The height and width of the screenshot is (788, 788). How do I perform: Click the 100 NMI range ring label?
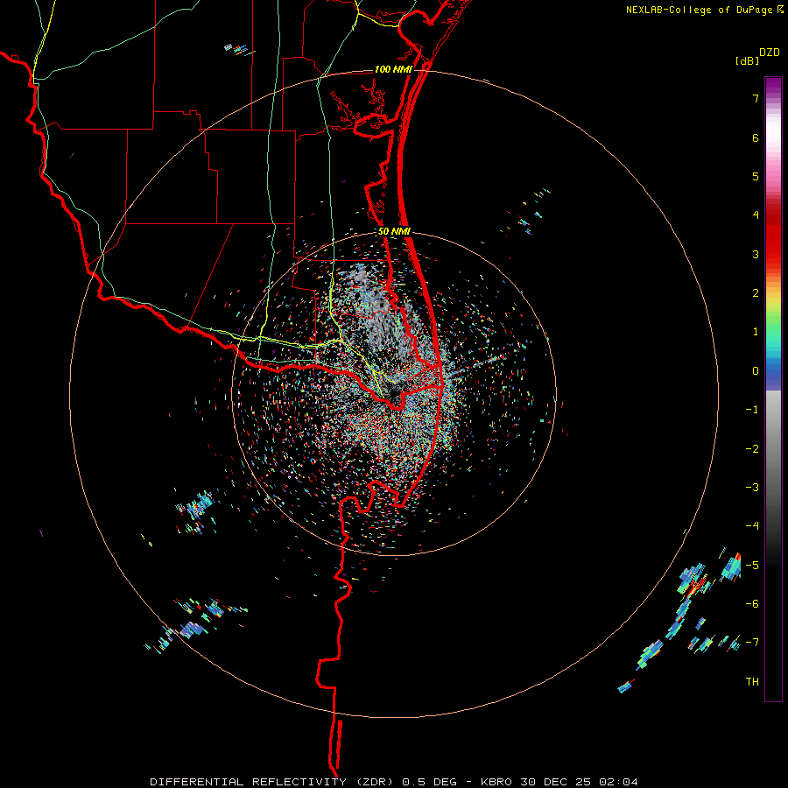(x=393, y=69)
